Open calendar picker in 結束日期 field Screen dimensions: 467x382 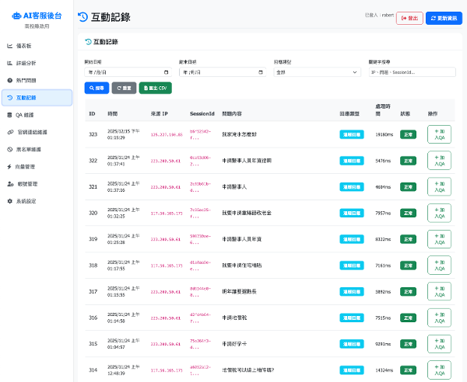click(x=261, y=72)
